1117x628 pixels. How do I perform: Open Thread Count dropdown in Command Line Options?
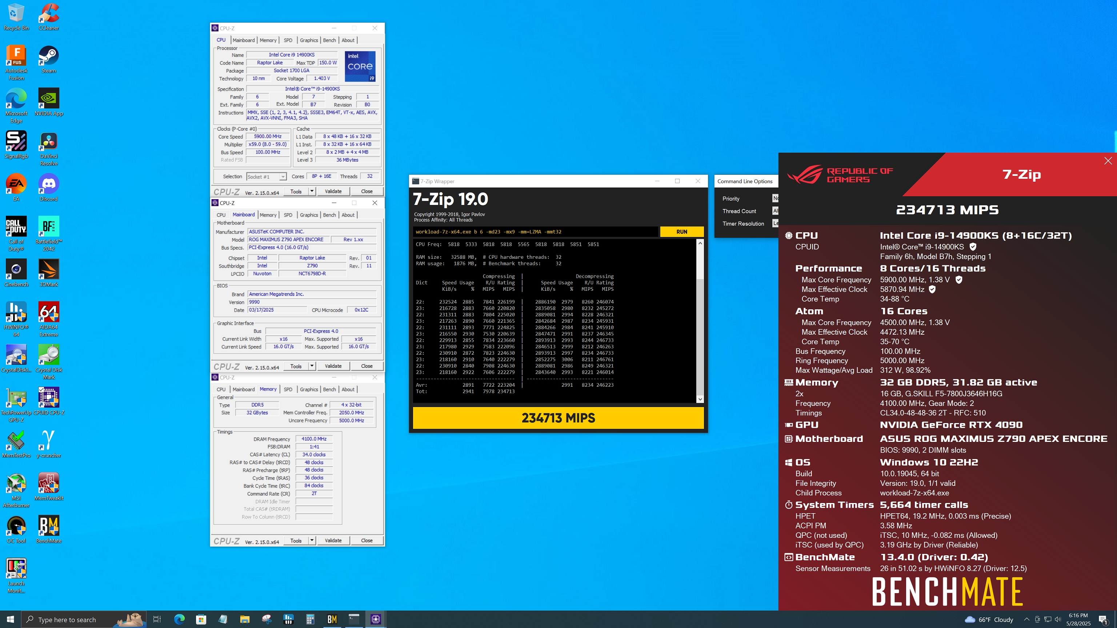click(775, 211)
